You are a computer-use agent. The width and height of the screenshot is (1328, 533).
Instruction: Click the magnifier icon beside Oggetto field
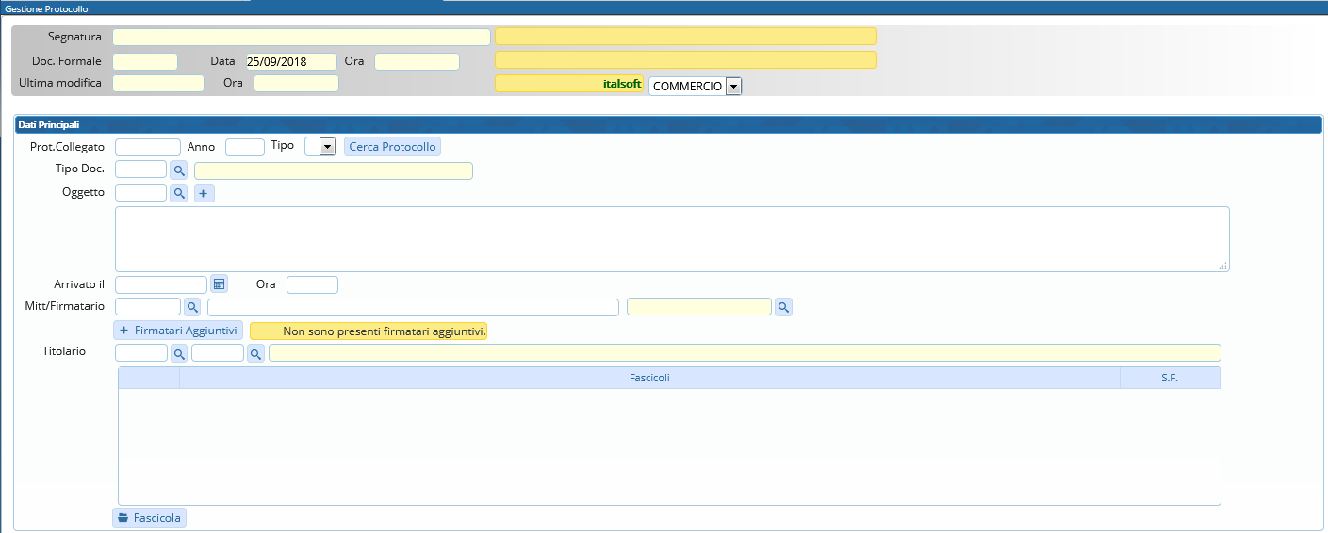point(179,193)
